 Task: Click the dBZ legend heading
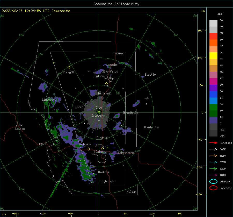point(220,14)
